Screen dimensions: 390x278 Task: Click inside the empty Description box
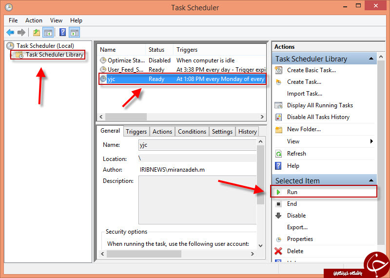(197, 200)
